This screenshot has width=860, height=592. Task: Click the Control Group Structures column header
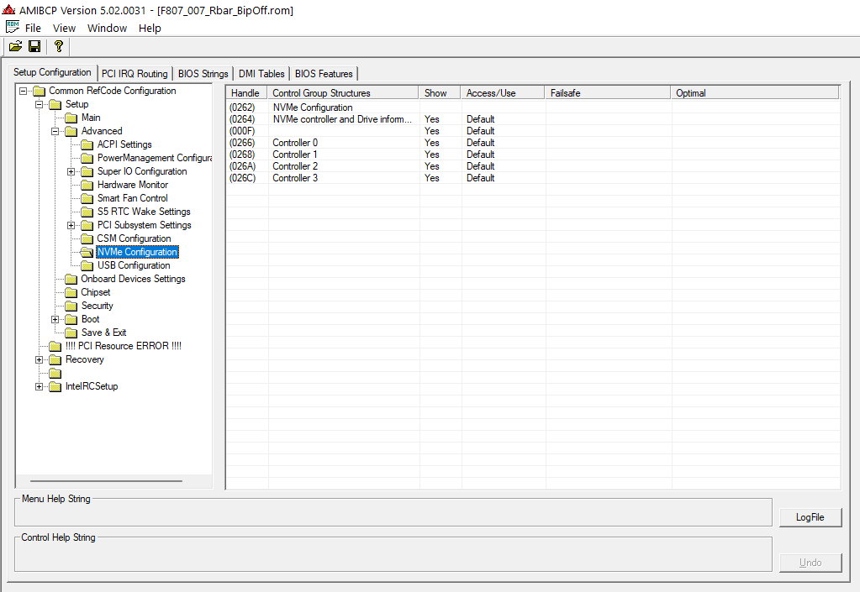343,93
